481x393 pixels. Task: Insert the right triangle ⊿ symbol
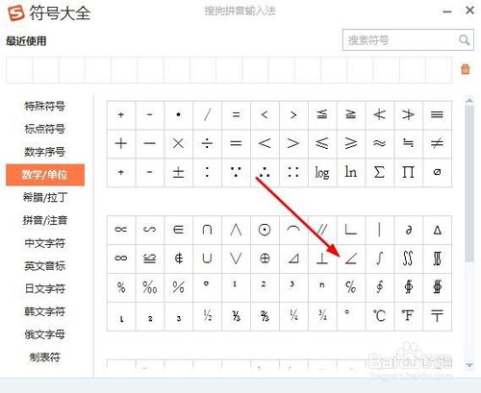tap(293, 258)
